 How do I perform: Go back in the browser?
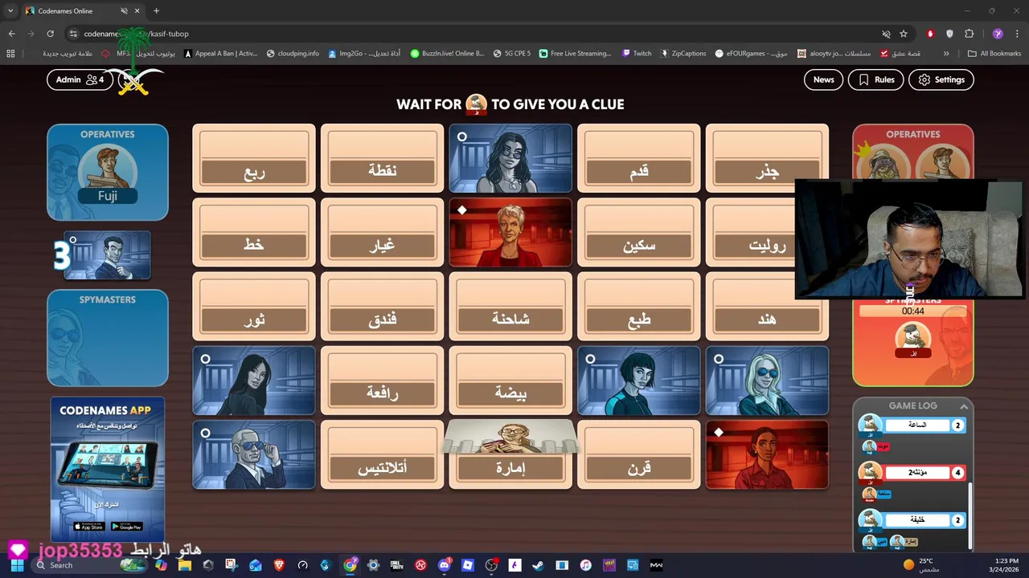pos(11,34)
